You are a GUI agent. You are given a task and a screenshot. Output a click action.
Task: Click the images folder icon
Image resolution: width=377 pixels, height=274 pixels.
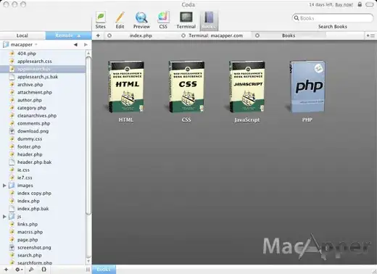coord(12,186)
